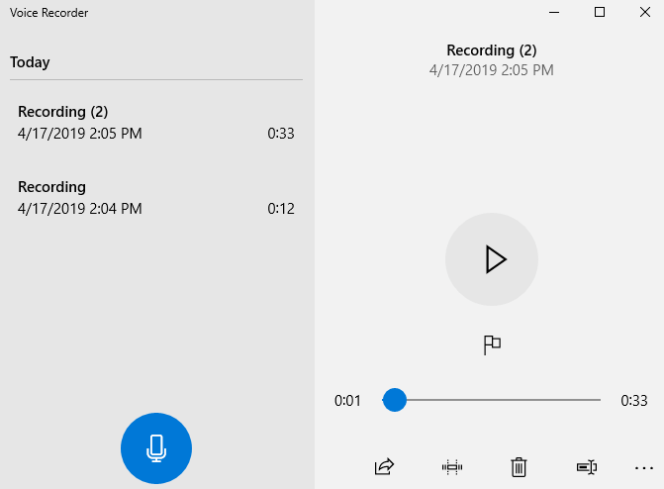
Task: Jump near the end of the seek bar
Action: coord(592,400)
